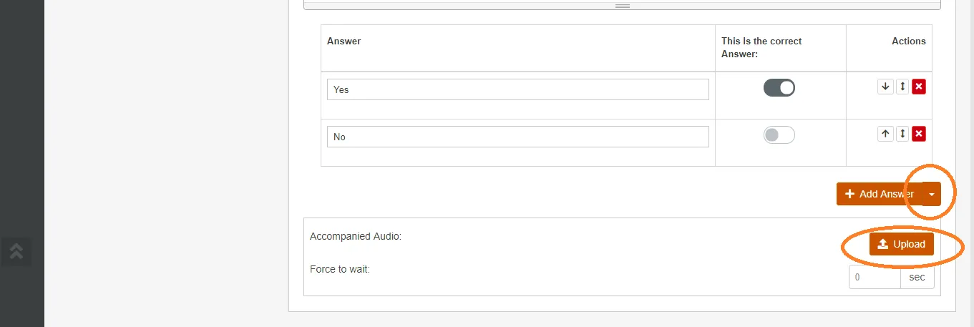Screen dimensions: 974x327
Task: Click reorder icon for Yes answer
Action: (902, 87)
